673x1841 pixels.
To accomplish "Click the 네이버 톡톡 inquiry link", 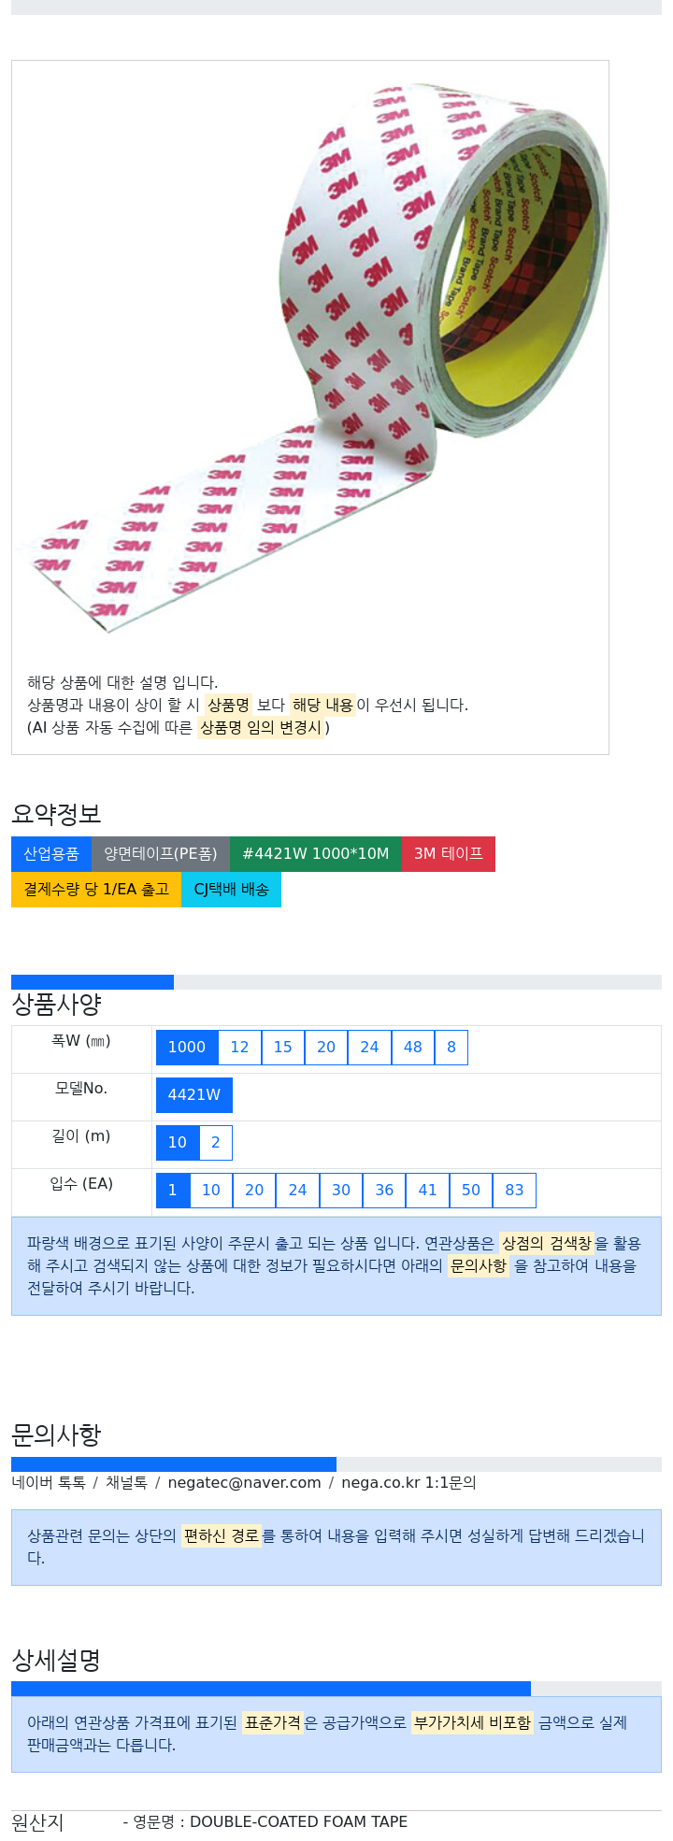I will tap(49, 1482).
